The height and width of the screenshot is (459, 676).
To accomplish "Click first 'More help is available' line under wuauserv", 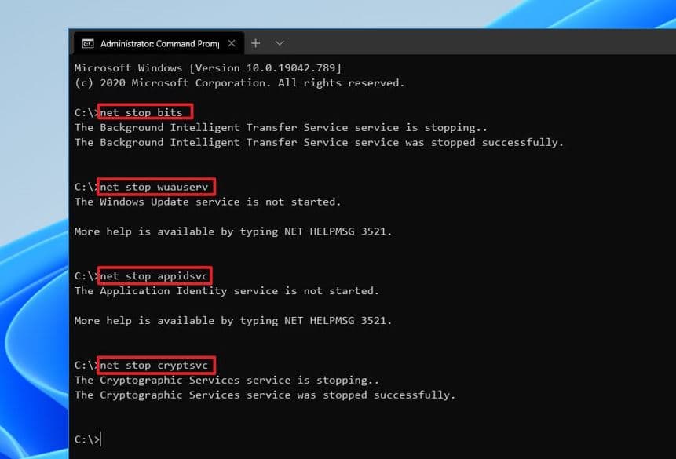I will coord(233,231).
